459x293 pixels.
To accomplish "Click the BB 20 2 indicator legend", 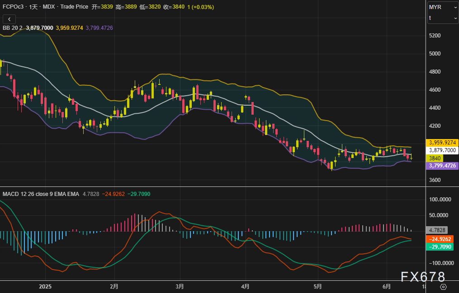I will click(13, 28).
